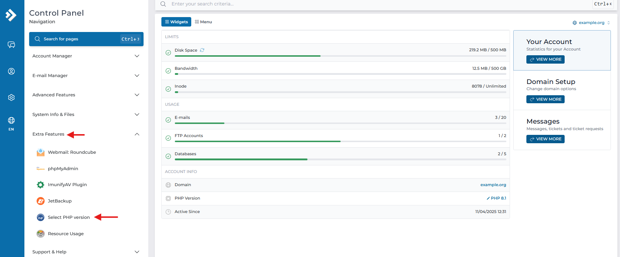The image size is (620, 257).
Task: Open the settings gear in left rail
Action: 11,97
